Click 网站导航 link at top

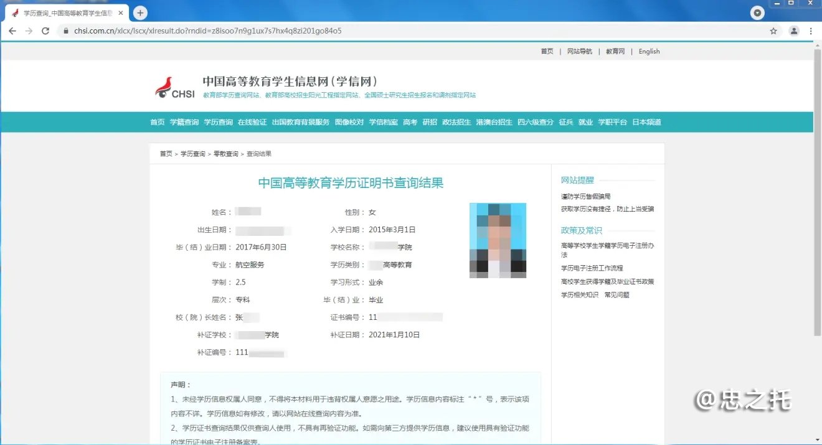pos(580,52)
